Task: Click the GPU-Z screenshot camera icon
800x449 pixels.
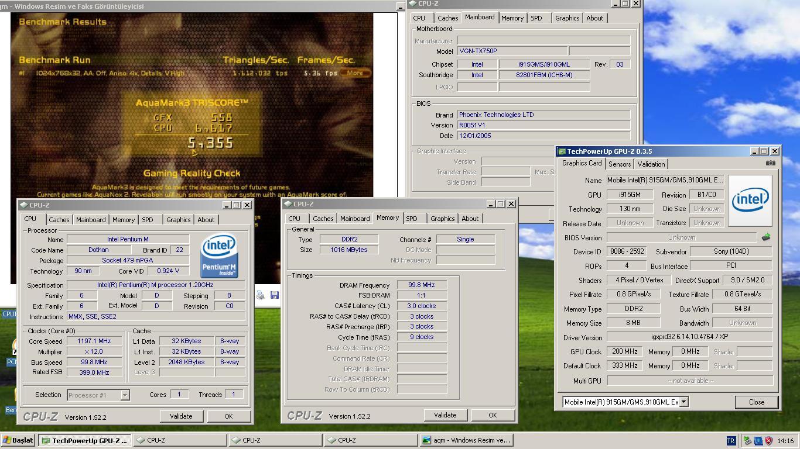Action: coord(771,163)
